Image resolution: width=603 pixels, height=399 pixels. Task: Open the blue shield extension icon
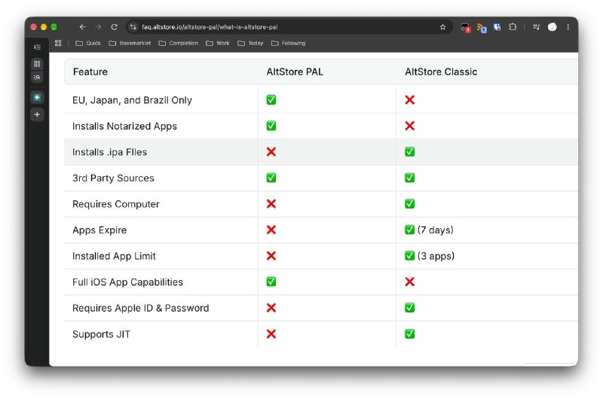(x=497, y=27)
